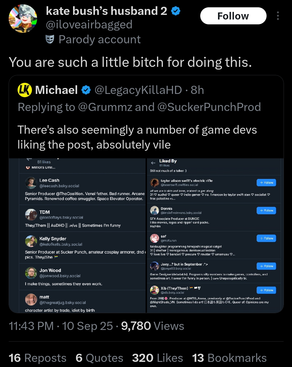Tap Michael's LK profile avatar
Viewport: 292px width, 367px height.
(x=25, y=90)
